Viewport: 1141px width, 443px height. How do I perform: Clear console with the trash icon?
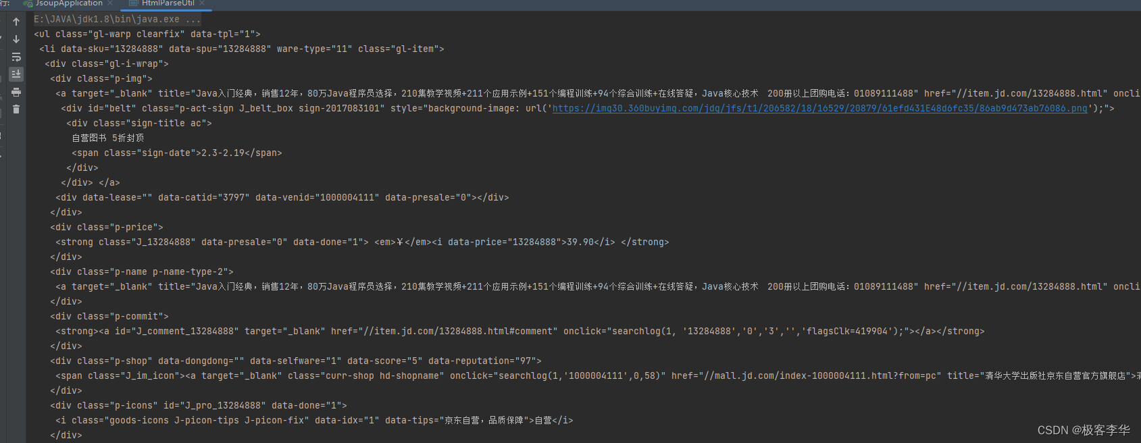(x=16, y=109)
